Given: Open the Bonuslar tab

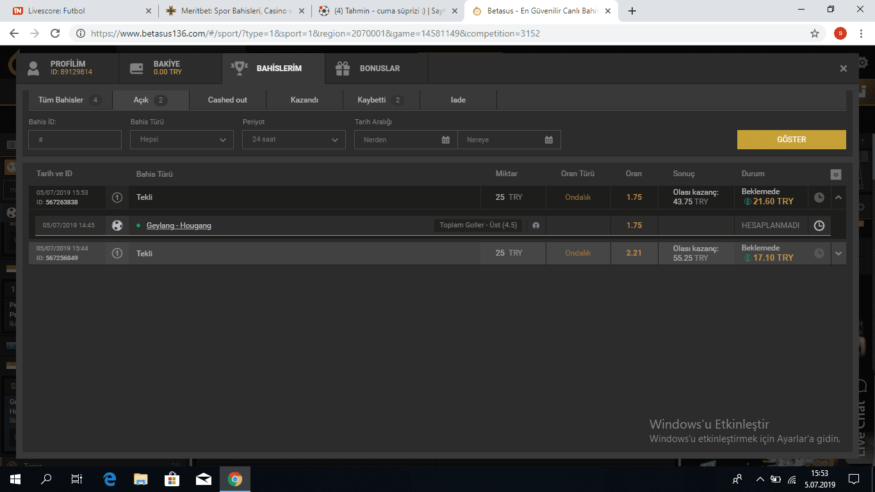Looking at the screenshot, I should tap(376, 68).
